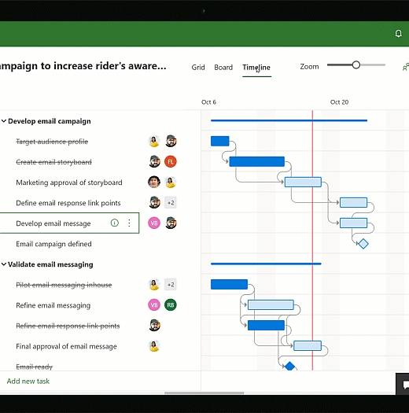Click the +2 assignees badge on Define email response
The image size is (409, 413).
[171, 203]
